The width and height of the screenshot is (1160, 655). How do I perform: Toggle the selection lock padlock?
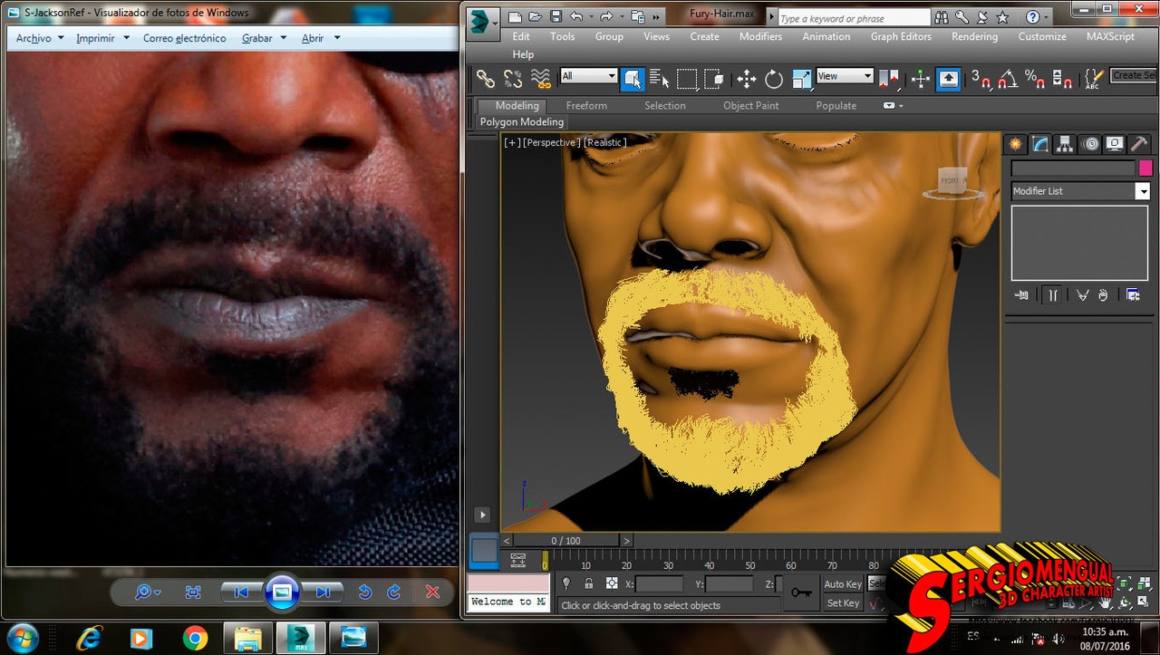589,584
